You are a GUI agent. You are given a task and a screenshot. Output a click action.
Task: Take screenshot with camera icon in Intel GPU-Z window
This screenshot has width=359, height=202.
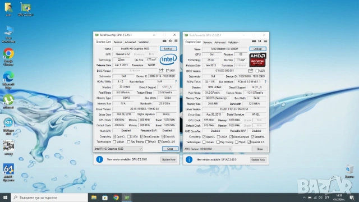164,41
